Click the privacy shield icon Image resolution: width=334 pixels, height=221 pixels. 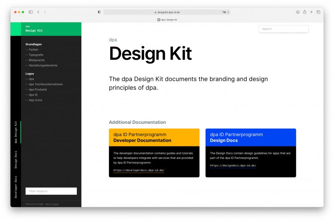99,12
